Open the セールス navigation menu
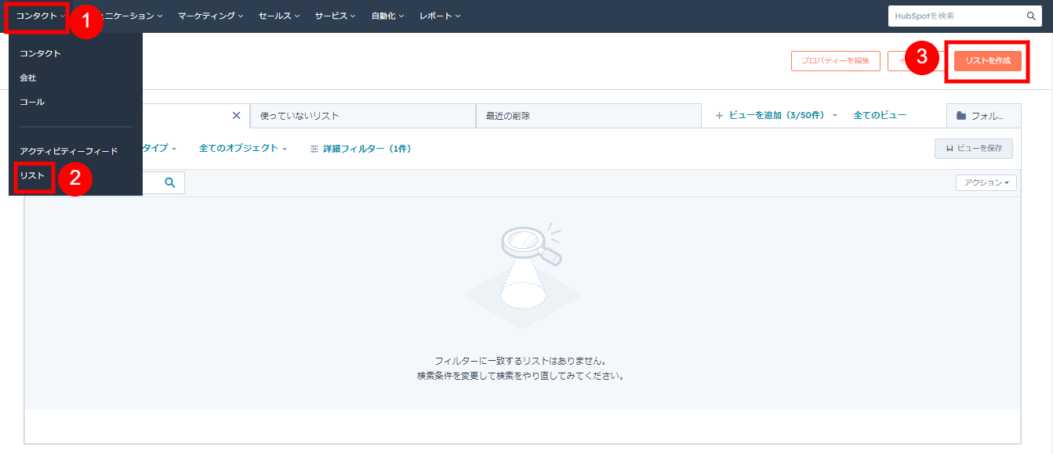1053x454 pixels. [x=278, y=16]
